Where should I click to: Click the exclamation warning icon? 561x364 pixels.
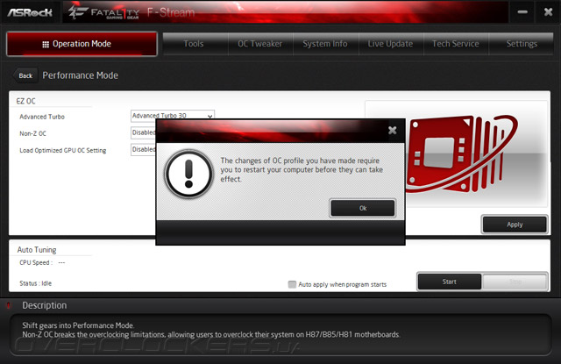pos(188,174)
